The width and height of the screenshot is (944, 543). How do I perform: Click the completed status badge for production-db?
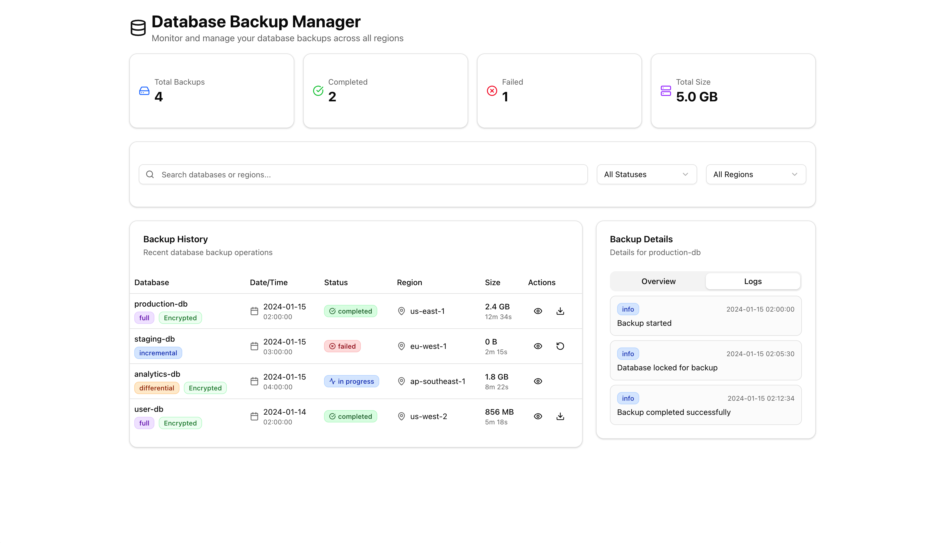(x=350, y=311)
